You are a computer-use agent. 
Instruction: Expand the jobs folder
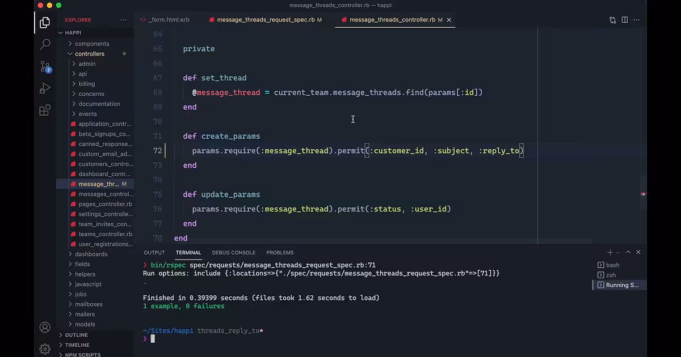coord(81,294)
